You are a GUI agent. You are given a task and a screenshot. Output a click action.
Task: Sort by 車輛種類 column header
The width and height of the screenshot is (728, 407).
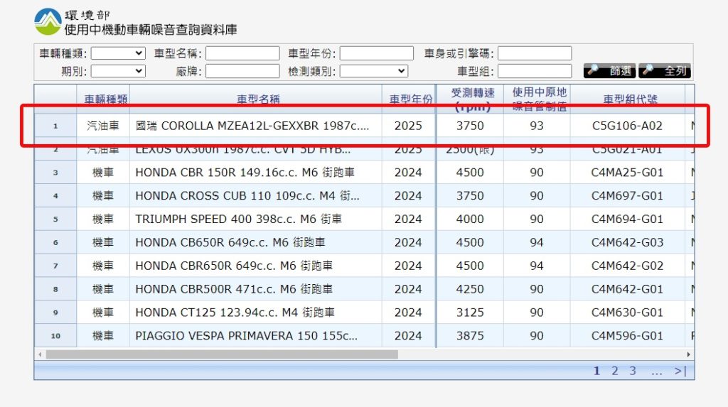click(x=106, y=99)
